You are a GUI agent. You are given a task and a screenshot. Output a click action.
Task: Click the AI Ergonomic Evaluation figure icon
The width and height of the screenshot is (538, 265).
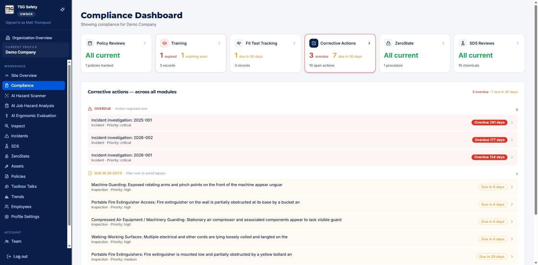coord(7,116)
